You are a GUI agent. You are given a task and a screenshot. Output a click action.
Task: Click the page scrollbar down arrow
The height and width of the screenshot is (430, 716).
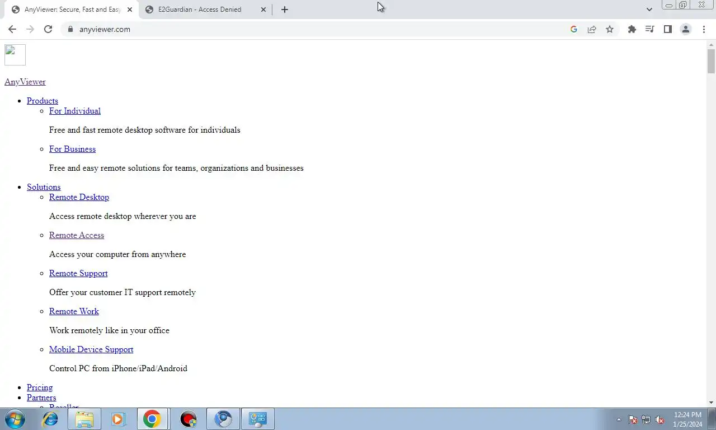(x=711, y=403)
